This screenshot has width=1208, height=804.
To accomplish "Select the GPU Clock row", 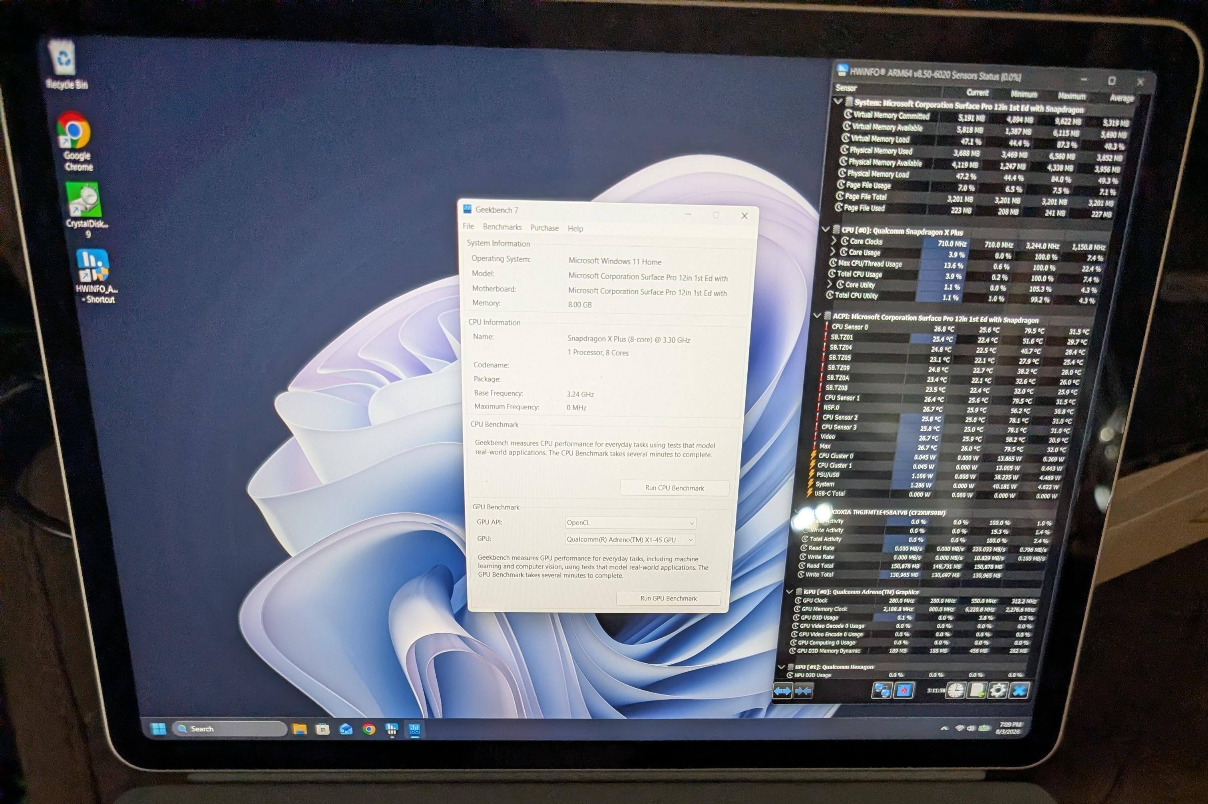I will click(915, 601).
